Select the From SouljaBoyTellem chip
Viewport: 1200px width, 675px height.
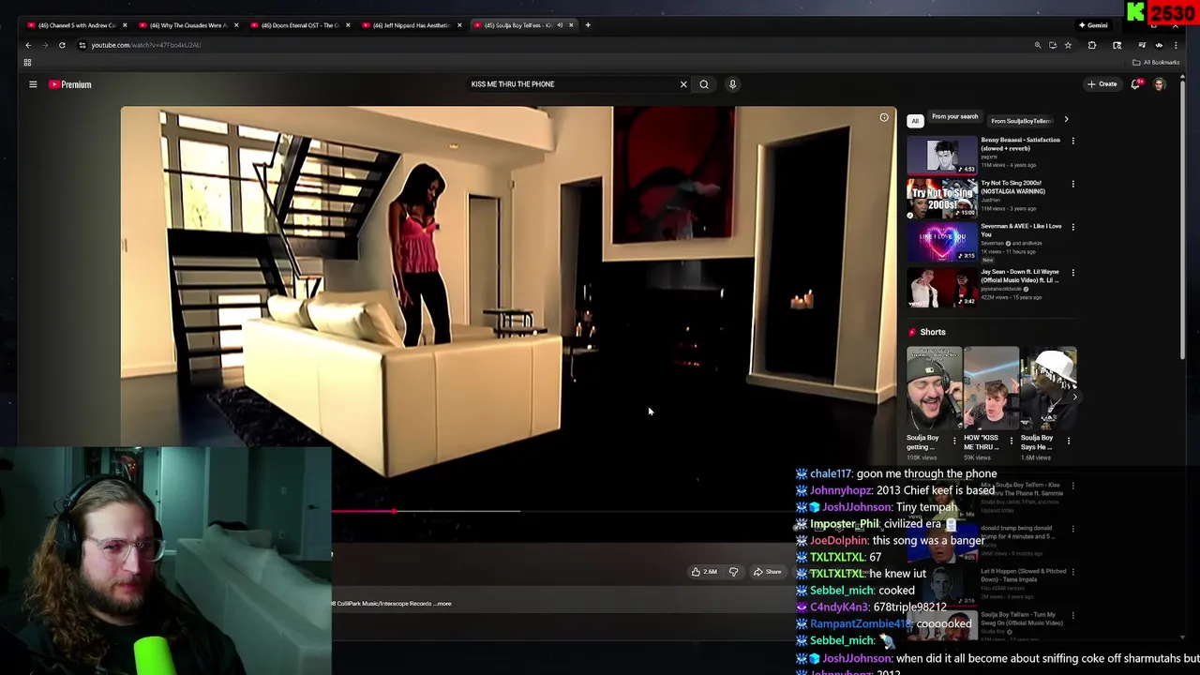(1021, 121)
